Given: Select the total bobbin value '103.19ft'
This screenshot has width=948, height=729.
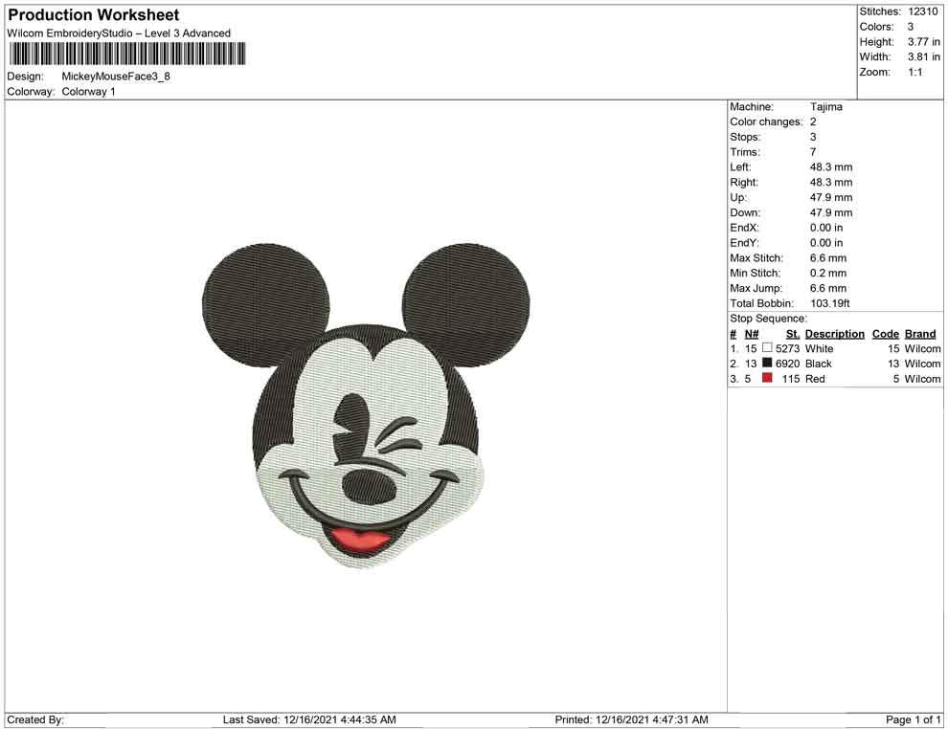Looking at the screenshot, I should (829, 303).
